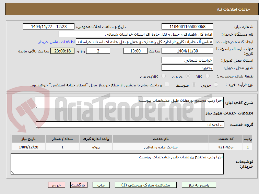Click the نام دستگاه خریدار field
Image resolution: width=259 pixels, height=194 pixels.
[136, 34]
